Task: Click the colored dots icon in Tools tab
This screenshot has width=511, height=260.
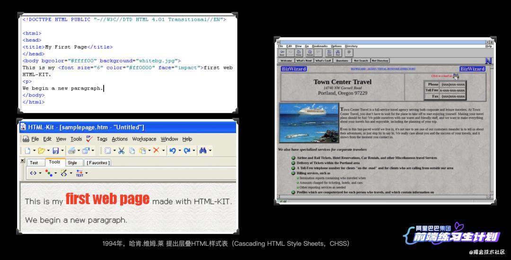Action: [49, 173]
